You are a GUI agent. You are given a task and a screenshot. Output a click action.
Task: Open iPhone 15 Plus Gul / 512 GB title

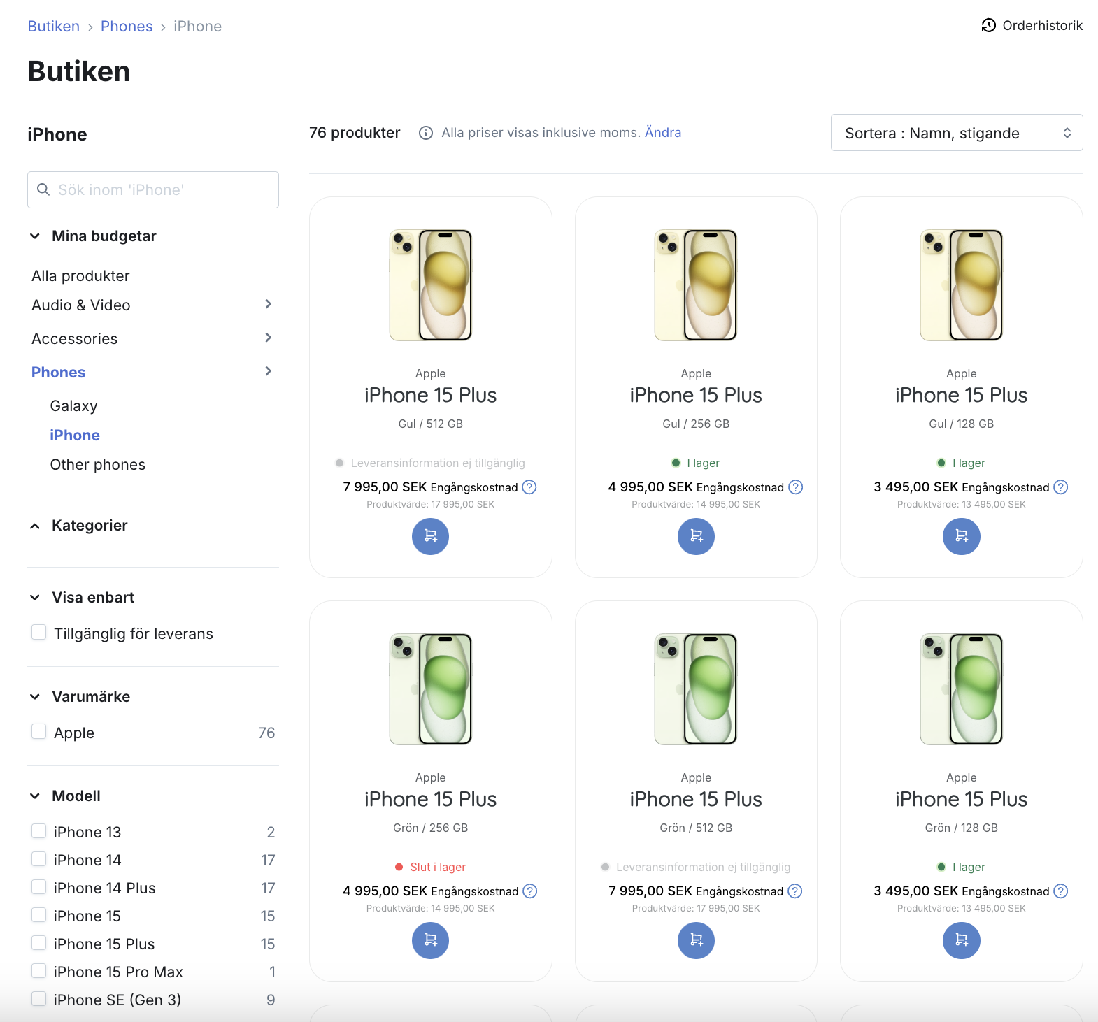pyautogui.click(x=430, y=396)
